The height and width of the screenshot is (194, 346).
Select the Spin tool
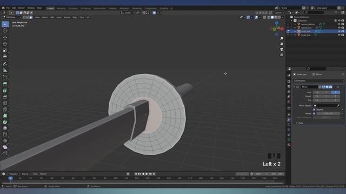pyautogui.click(x=5, y=122)
